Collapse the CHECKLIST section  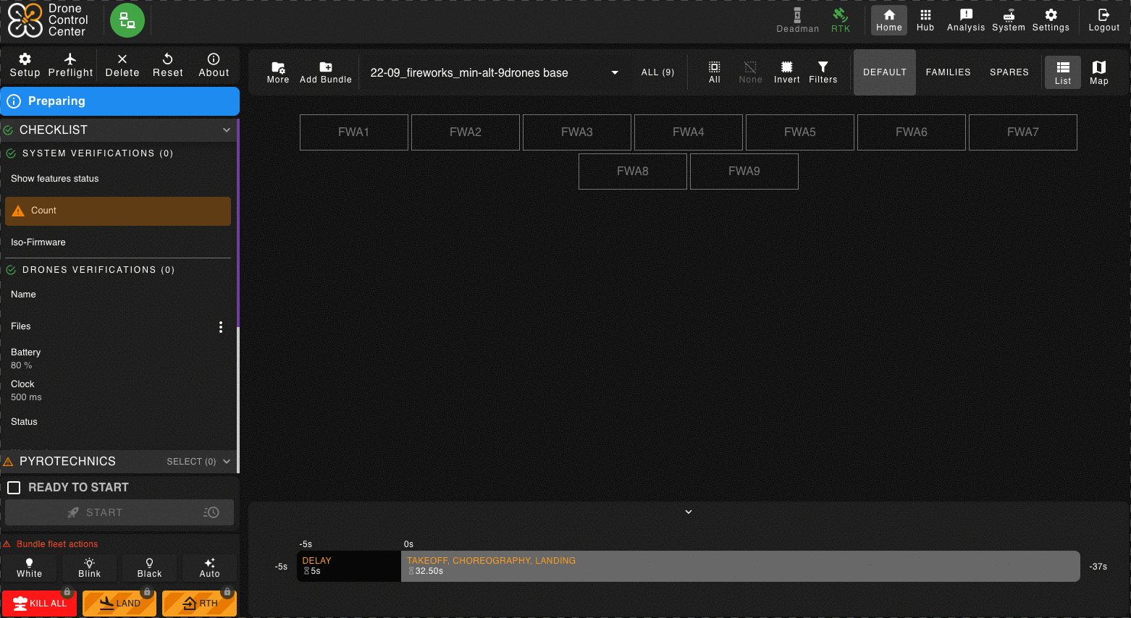click(x=227, y=130)
